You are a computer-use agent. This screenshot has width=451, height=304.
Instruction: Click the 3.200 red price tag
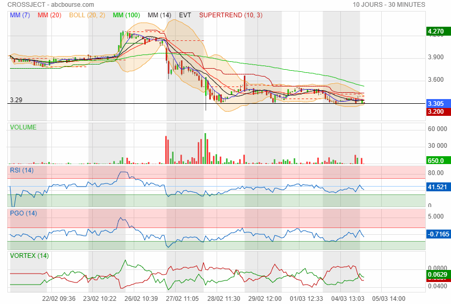(x=438, y=112)
